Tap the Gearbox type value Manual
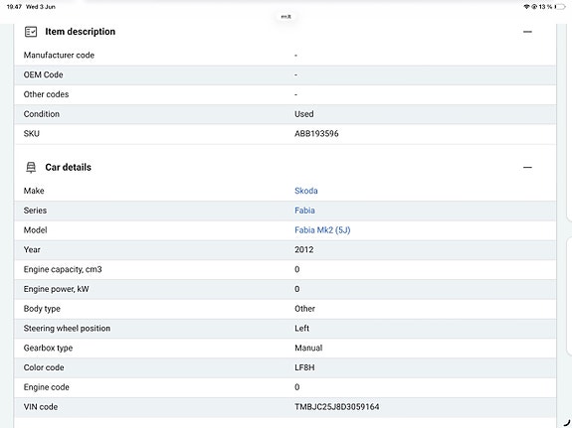This screenshot has height=428, width=572. coord(308,348)
